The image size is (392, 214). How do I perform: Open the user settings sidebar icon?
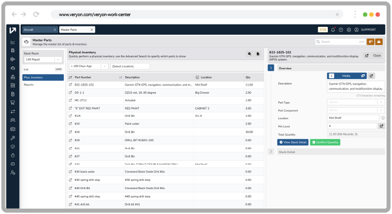[x=13, y=172]
